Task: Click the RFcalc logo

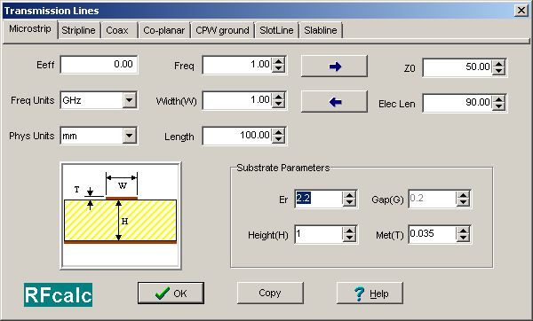Action: (x=58, y=294)
